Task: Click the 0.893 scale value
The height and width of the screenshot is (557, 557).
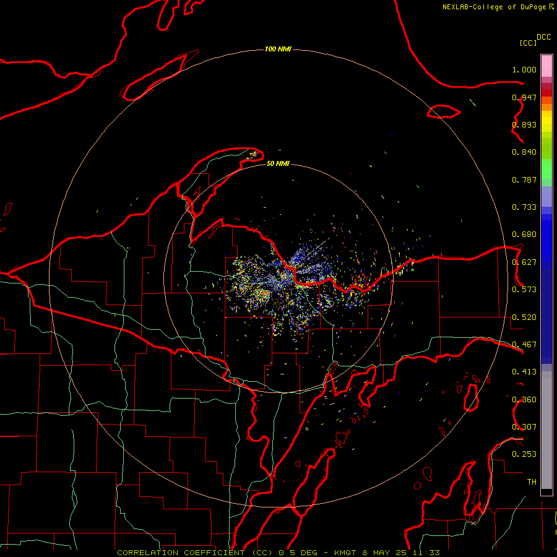Action: [524, 124]
